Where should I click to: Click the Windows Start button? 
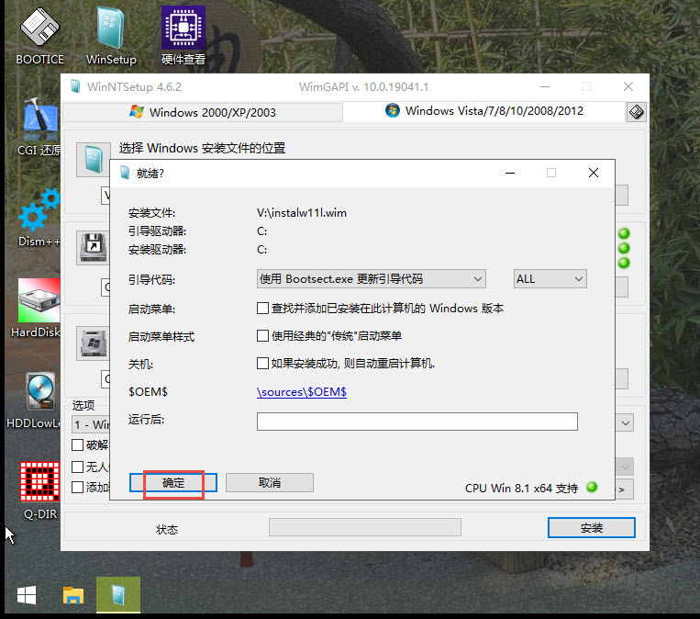click(x=27, y=595)
